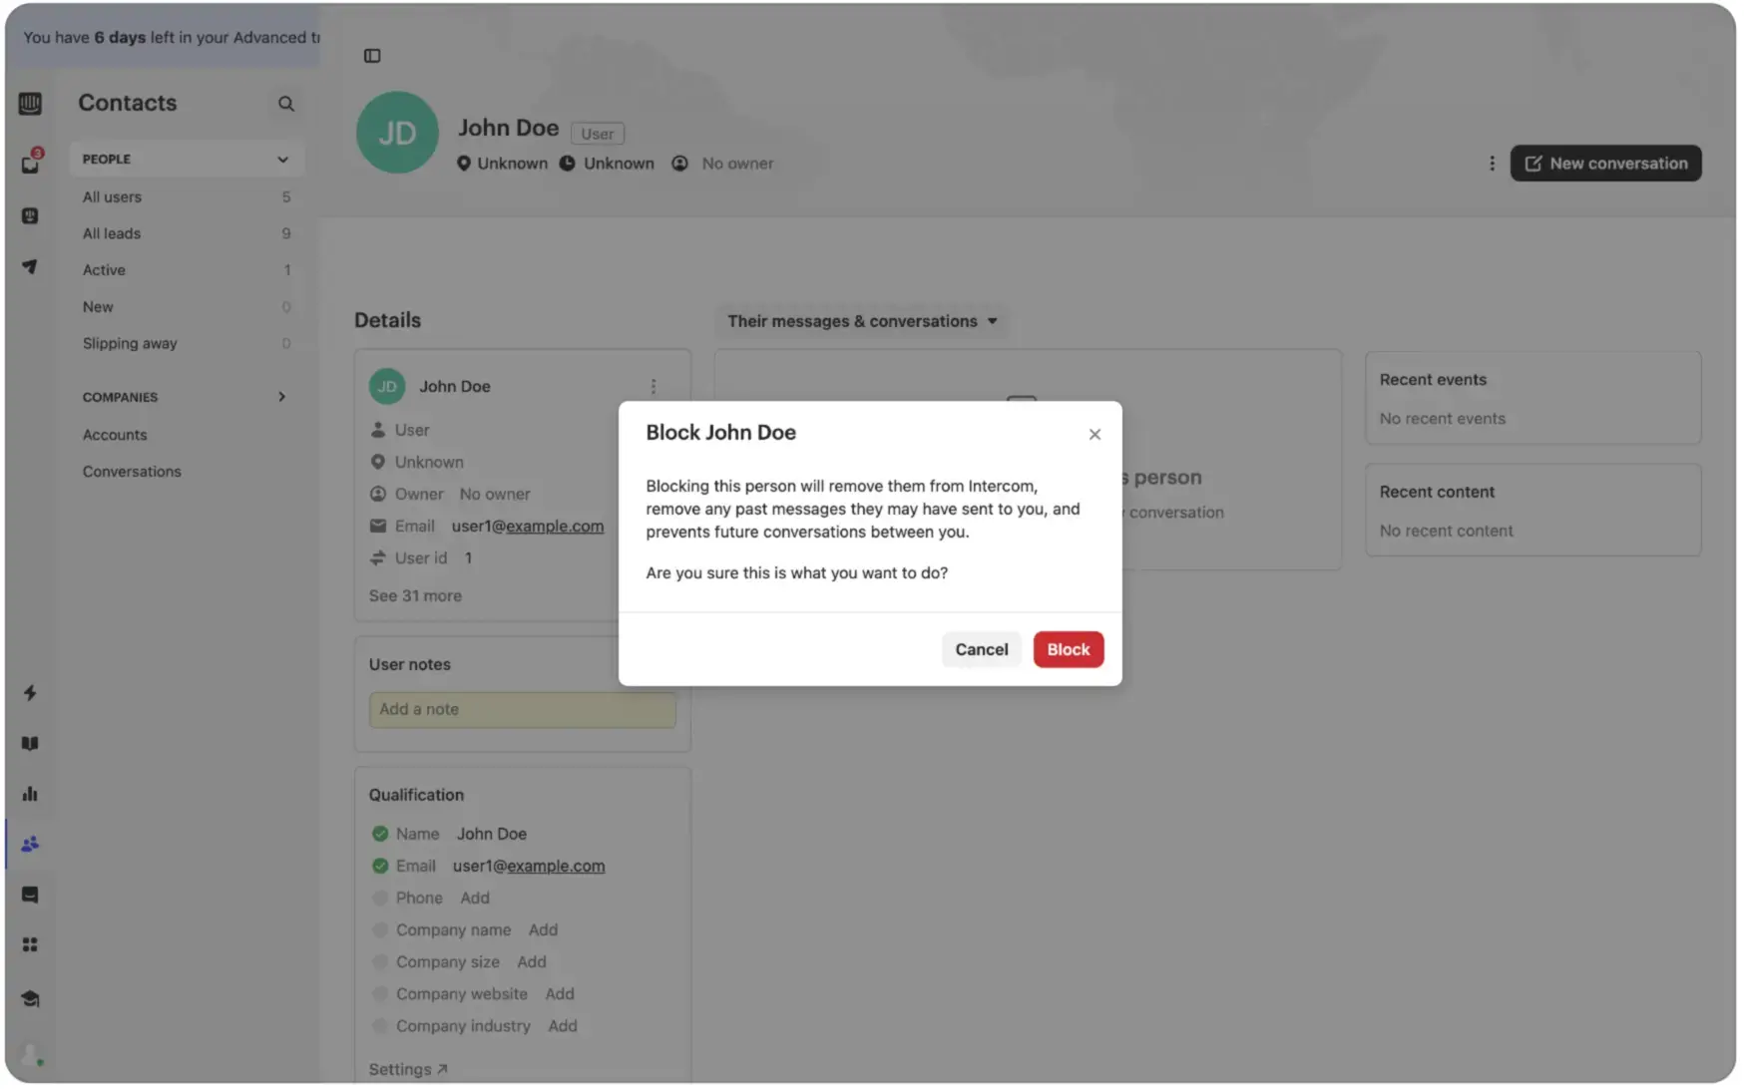This screenshot has height=1089, width=1744.
Task: Open the Inbox icon in sidebar
Action: click(x=30, y=164)
